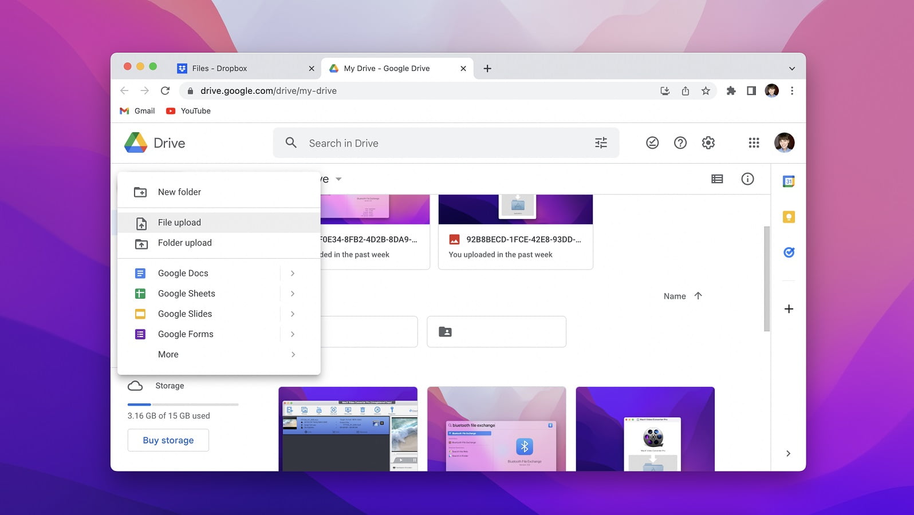Bookmark this page with star icon
This screenshot has height=515, width=914.
(706, 90)
